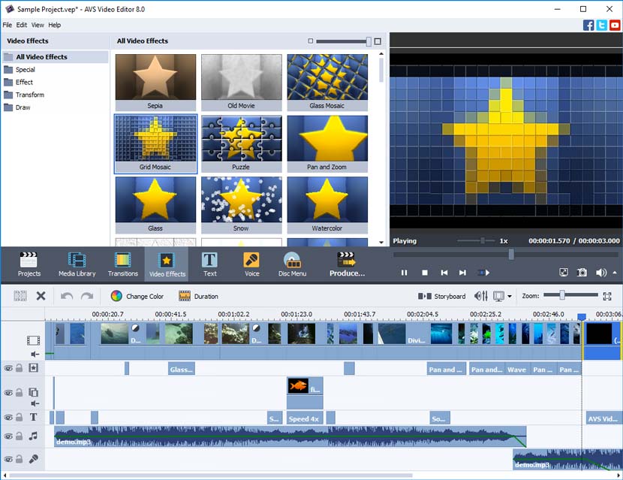The width and height of the screenshot is (623, 480).
Task: Select the Transform category in sidebar
Action: coord(32,94)
